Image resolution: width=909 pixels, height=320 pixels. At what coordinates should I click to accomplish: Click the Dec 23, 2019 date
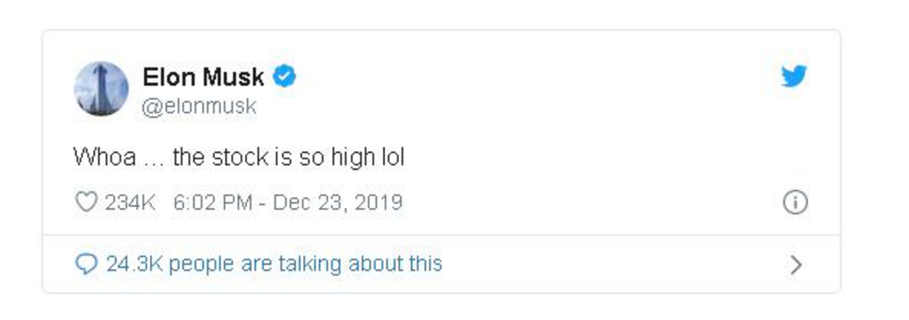click(338, 203)
